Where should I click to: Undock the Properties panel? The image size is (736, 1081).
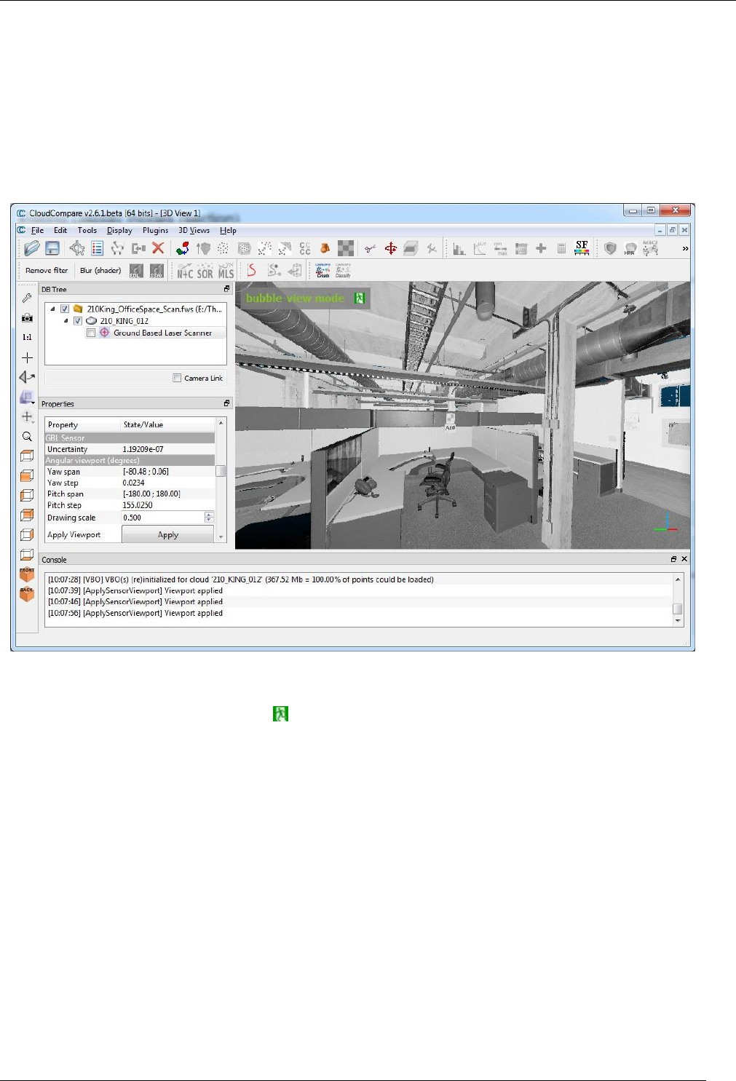click(226, 403)
